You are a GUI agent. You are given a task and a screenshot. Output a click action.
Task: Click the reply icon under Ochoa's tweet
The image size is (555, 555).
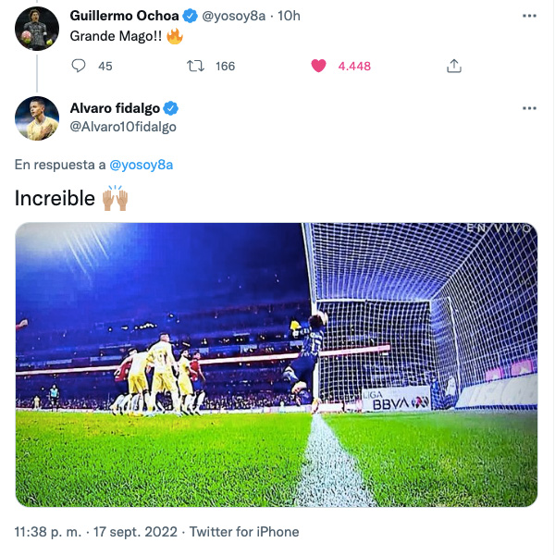[x=79, y=66]
